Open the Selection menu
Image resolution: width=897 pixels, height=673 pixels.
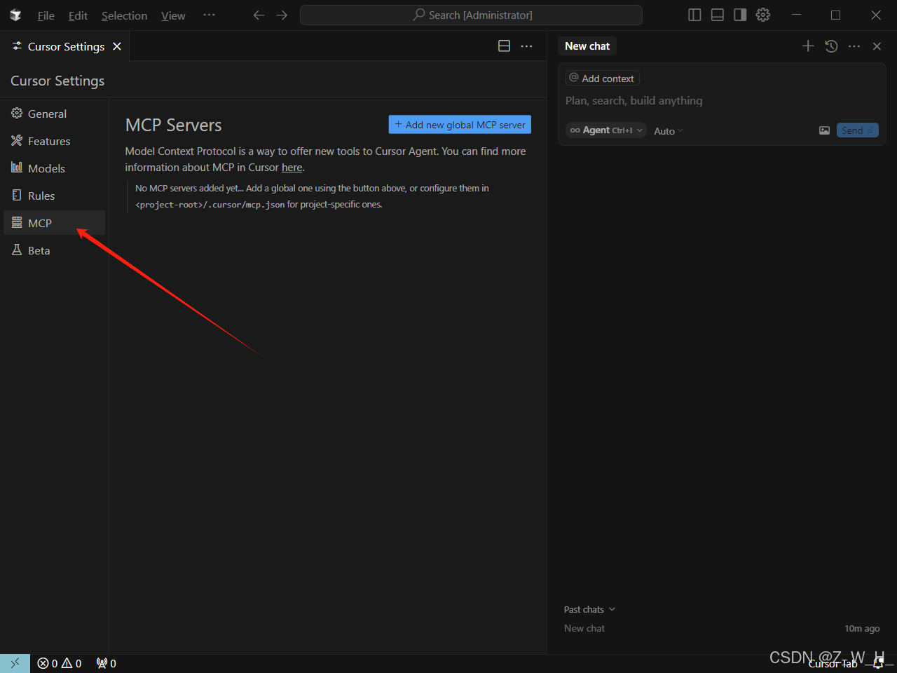click(x=124, y=15)
